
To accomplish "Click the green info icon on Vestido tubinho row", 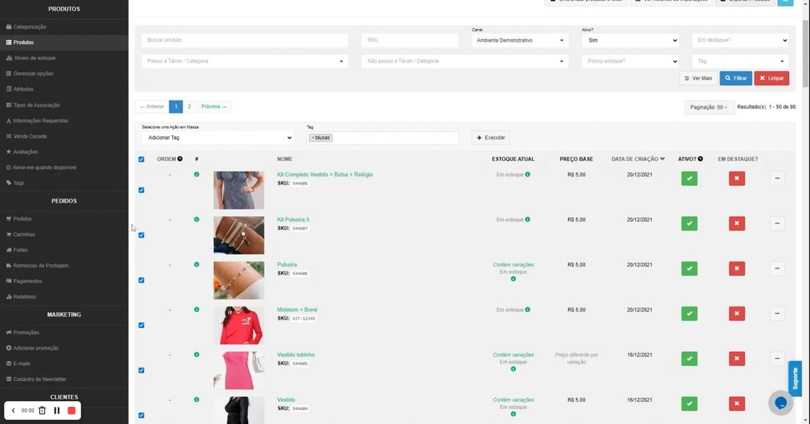I will [x=197, y=354].
